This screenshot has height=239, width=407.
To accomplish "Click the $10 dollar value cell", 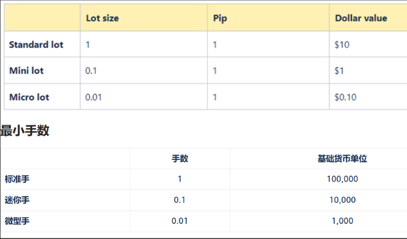I will (x=342, y=45).
